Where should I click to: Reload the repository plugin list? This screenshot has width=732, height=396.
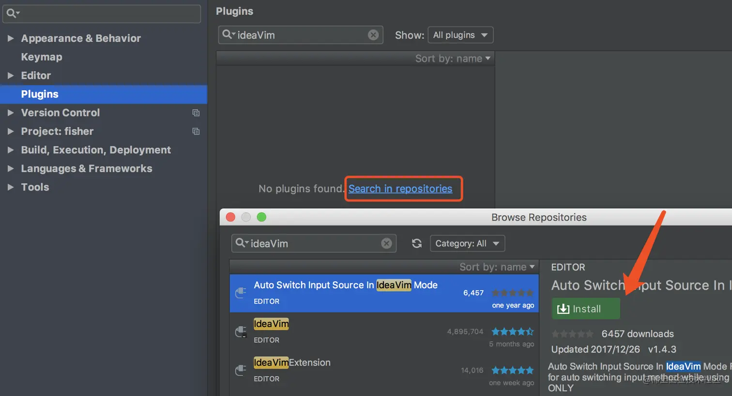click(x=417, y=243)
